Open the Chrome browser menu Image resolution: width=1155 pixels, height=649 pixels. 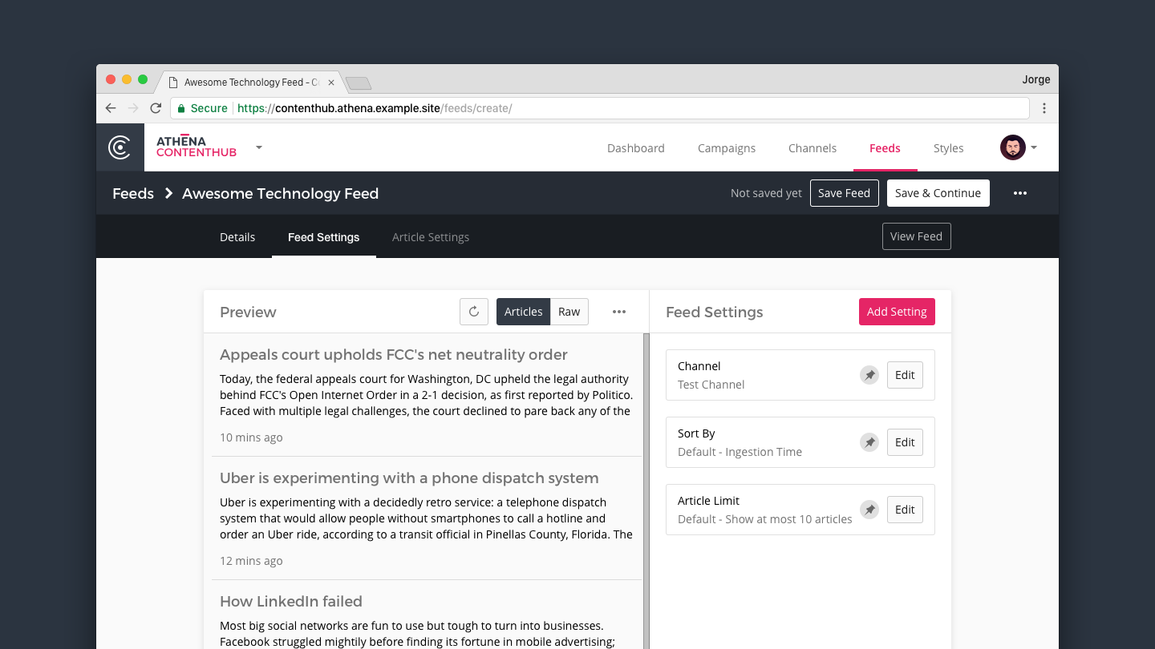pos(1044,108)
